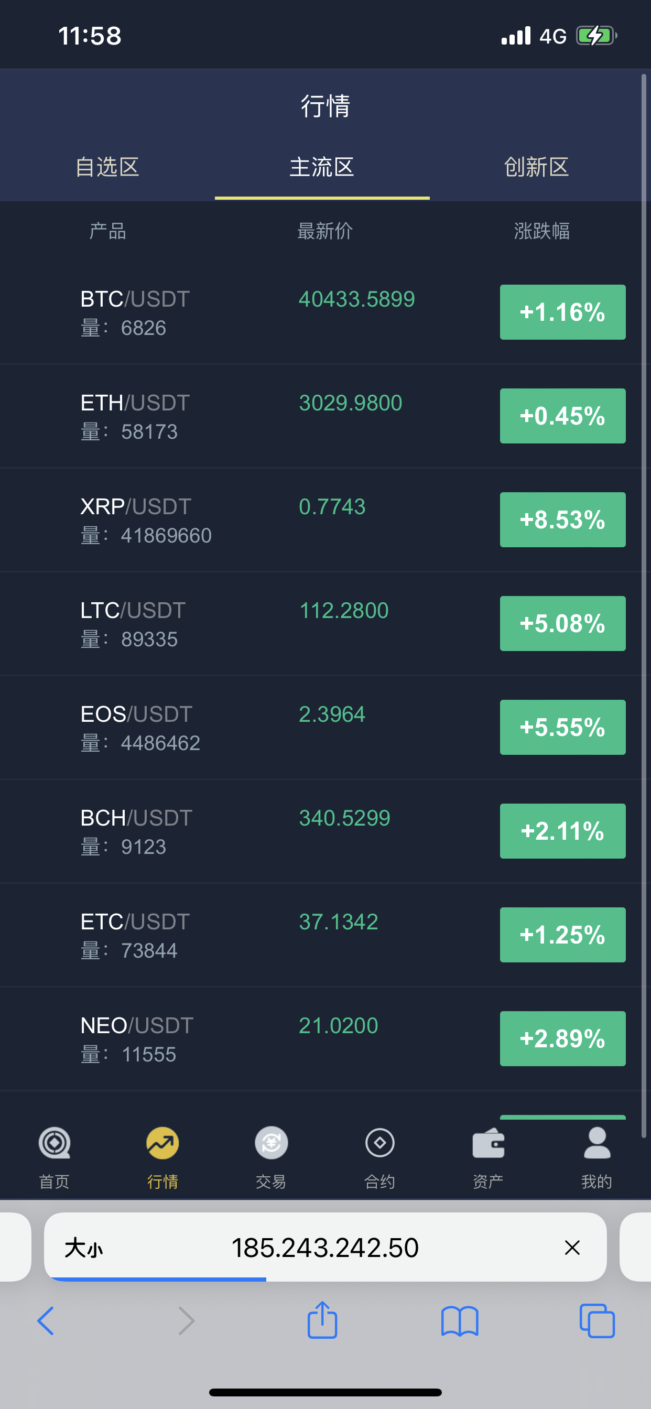
Task: Go back with Safari back arrow
Action: pyautogui.click(x=46, y=1321)
